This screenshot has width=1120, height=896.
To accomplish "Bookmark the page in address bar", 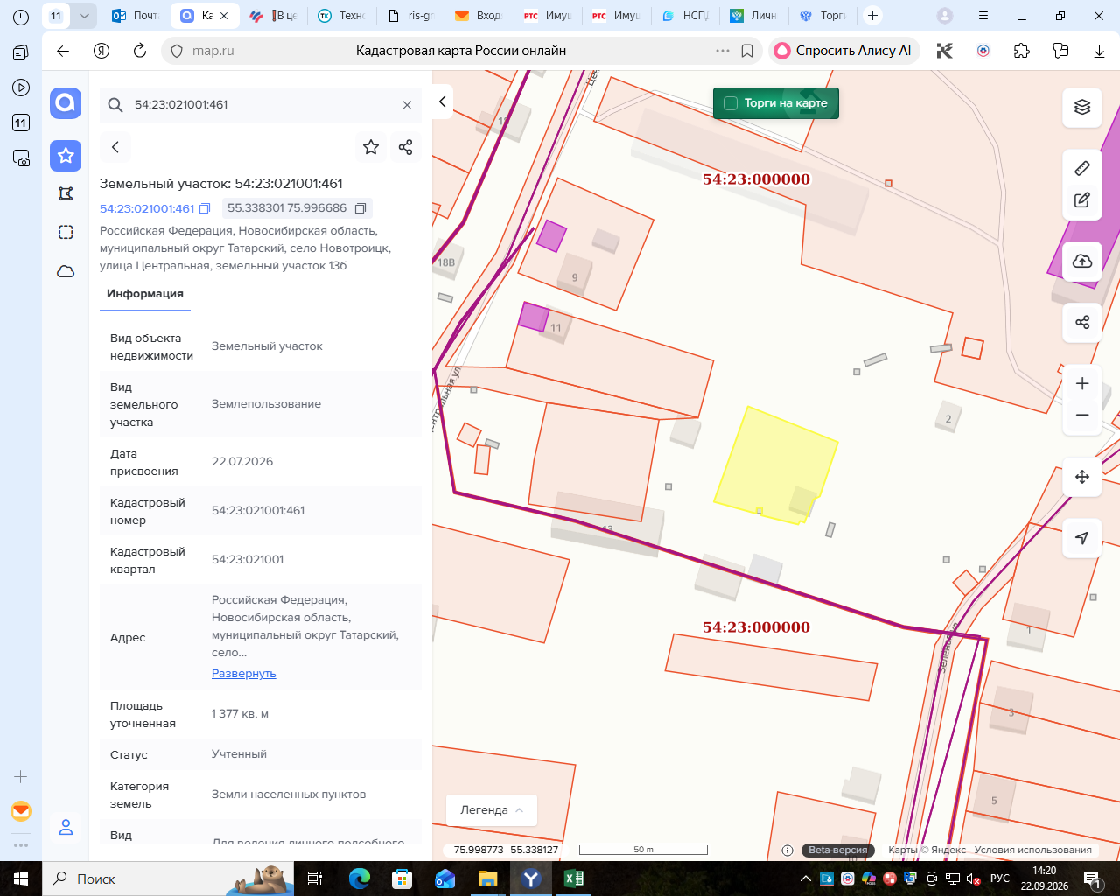I will 747,51.
